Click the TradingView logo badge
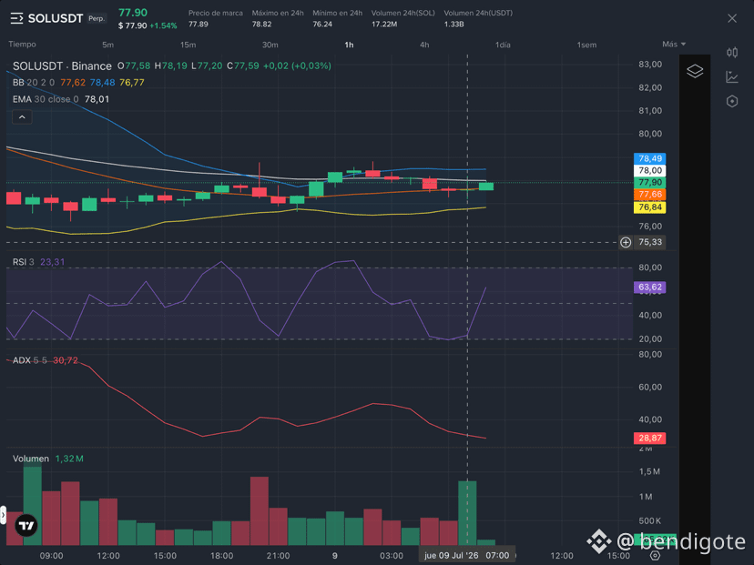 pyautogui.click(x=26, y=526)
